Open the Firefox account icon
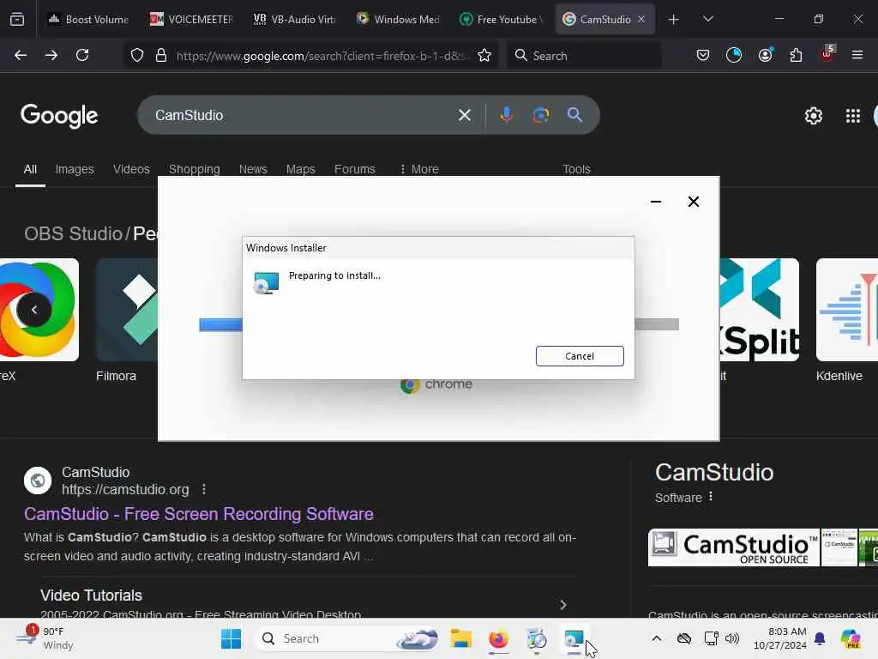Image resolution: width=878 pixels, height=659 pixels. pos(765,55)
